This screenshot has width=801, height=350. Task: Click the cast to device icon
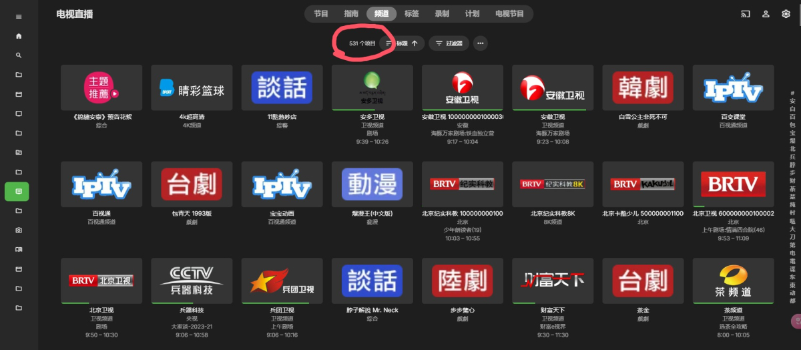(x=746, y=14)
